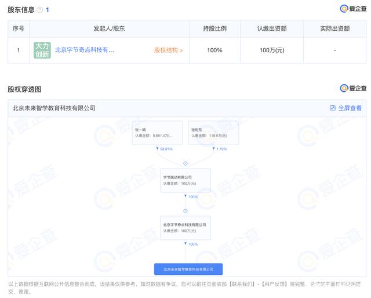Click the 股权穿透图 section heading
The height and width of the screenshot is (298, 371).
(x=24, y=89)
